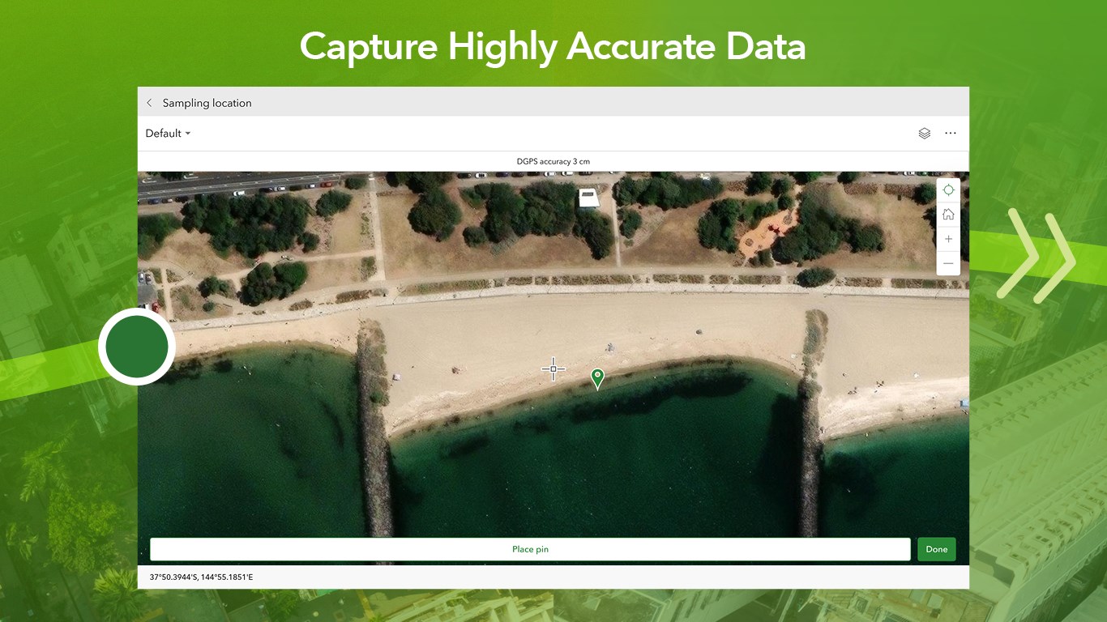Zoom out on the map

[x=948, y=263]
